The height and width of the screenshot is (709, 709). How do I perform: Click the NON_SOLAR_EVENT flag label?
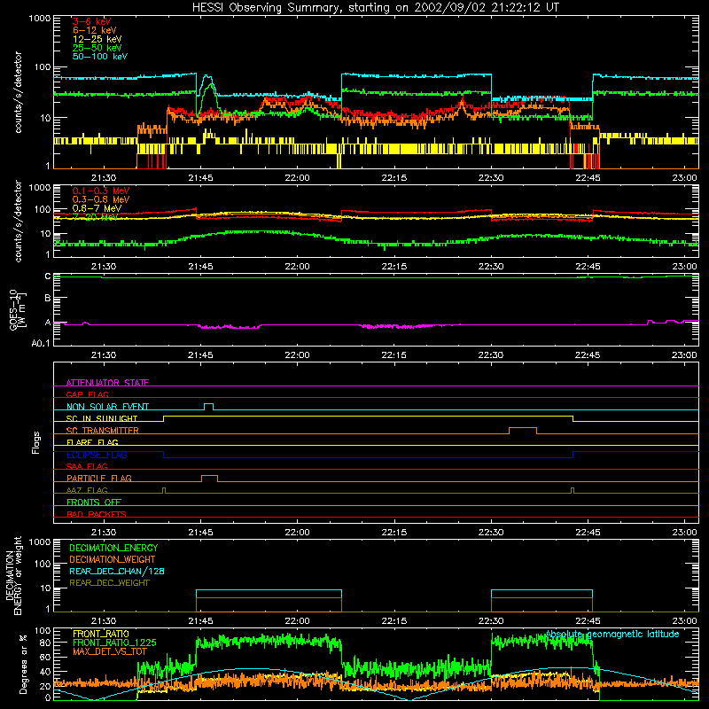pos(107,407)
